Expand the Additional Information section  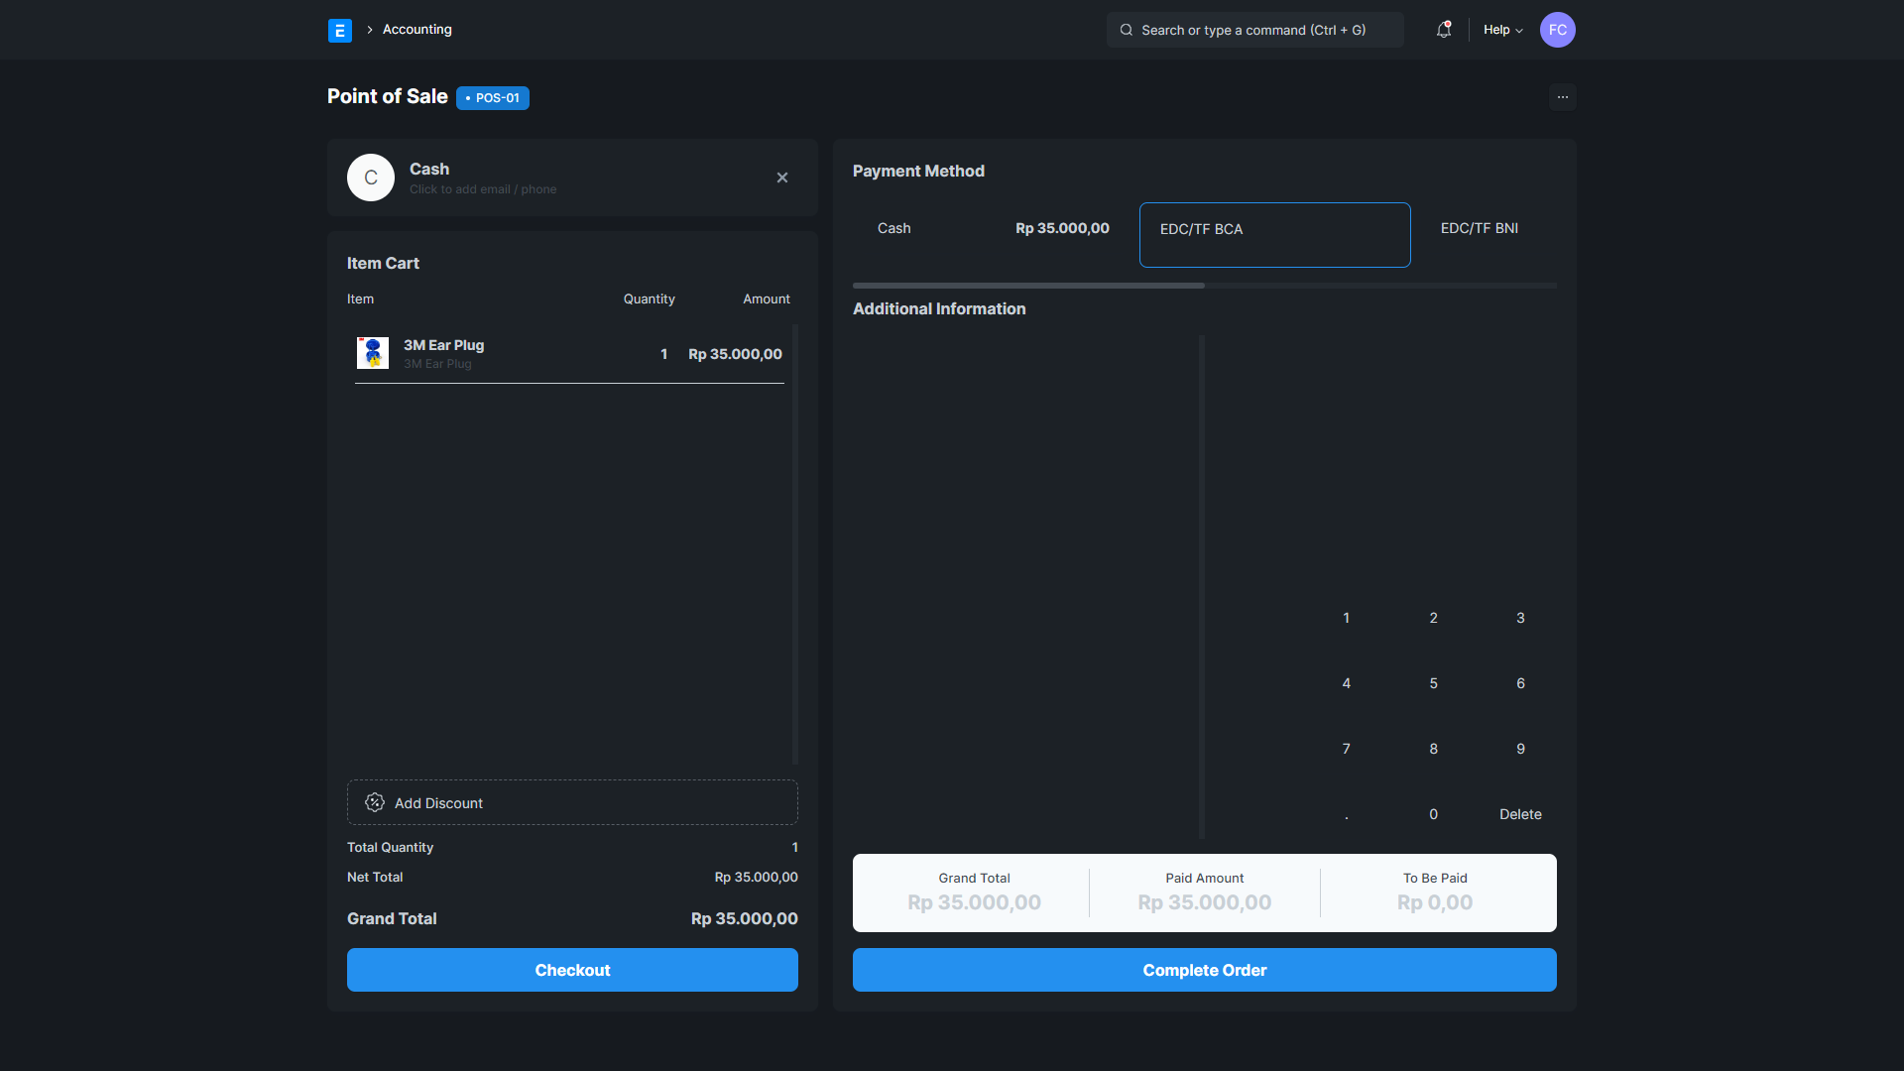tap(939, 308)
